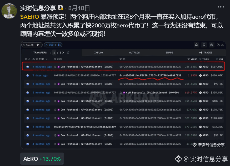Remove the USD ≥ $1 filter
The height and width of the screenshot is (166, 230).
[47, 45]
